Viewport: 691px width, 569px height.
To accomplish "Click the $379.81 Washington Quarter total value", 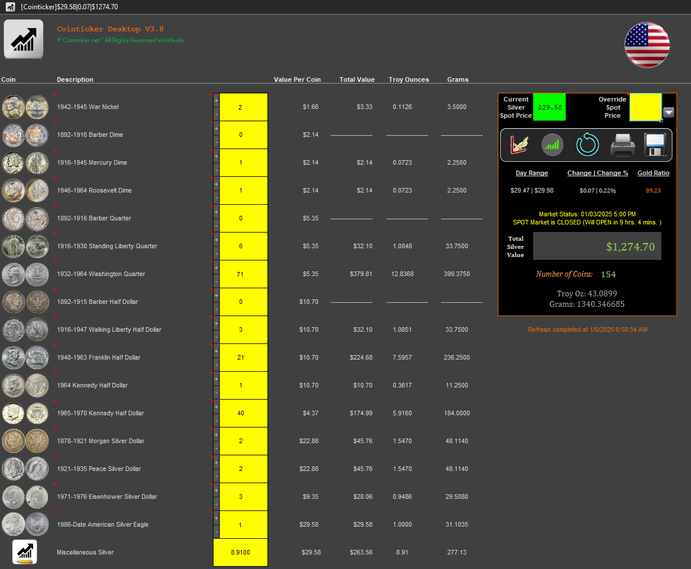I will (x=361, y=274).
